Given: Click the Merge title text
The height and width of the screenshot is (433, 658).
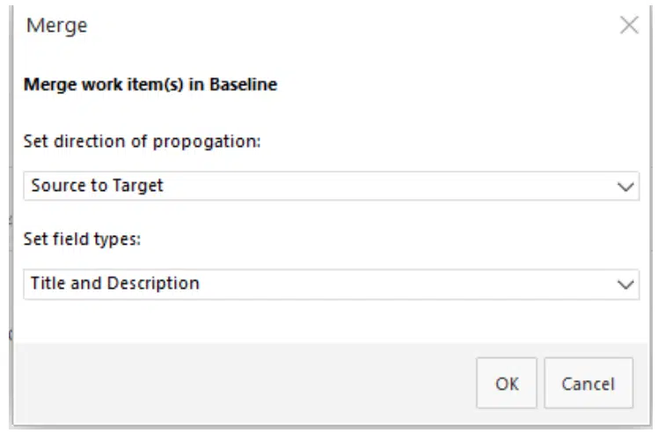Looking at the screenshot, I should (57, 26).
